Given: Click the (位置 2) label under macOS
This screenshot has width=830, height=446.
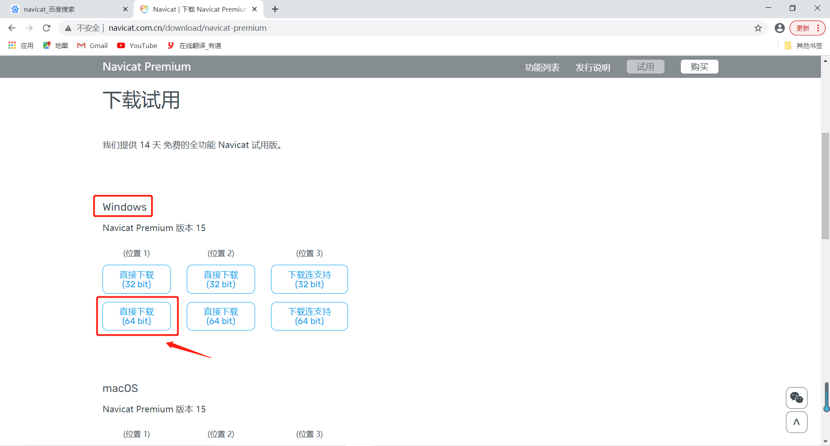Looking at the screenshot, I should [221, 434].
